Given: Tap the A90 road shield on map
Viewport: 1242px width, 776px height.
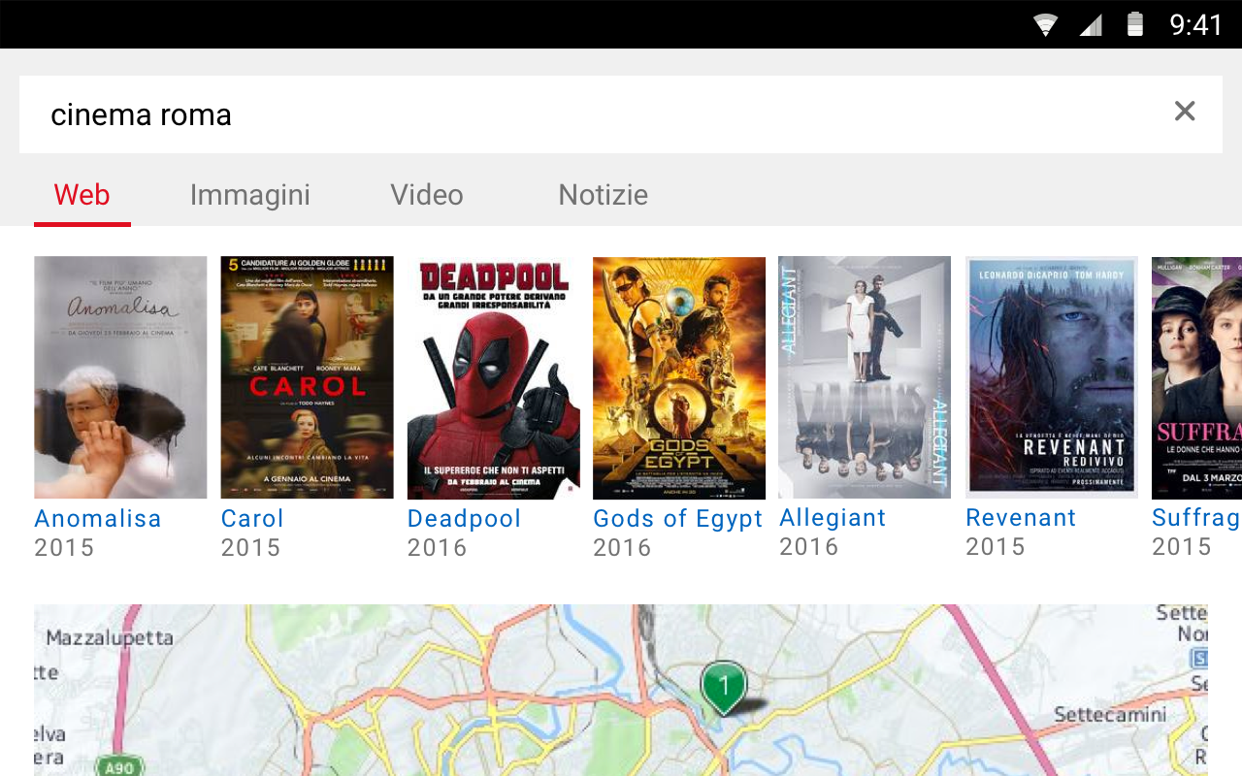Looking at the screenshot, I should pos(118,767).
